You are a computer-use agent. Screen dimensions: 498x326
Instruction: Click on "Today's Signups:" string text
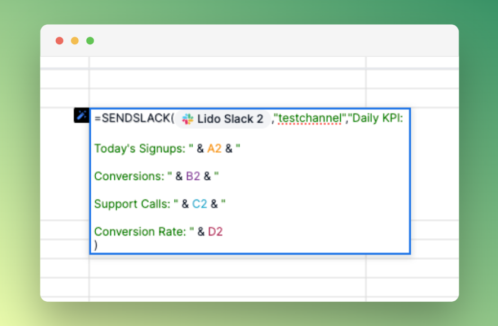click(140, 148)
